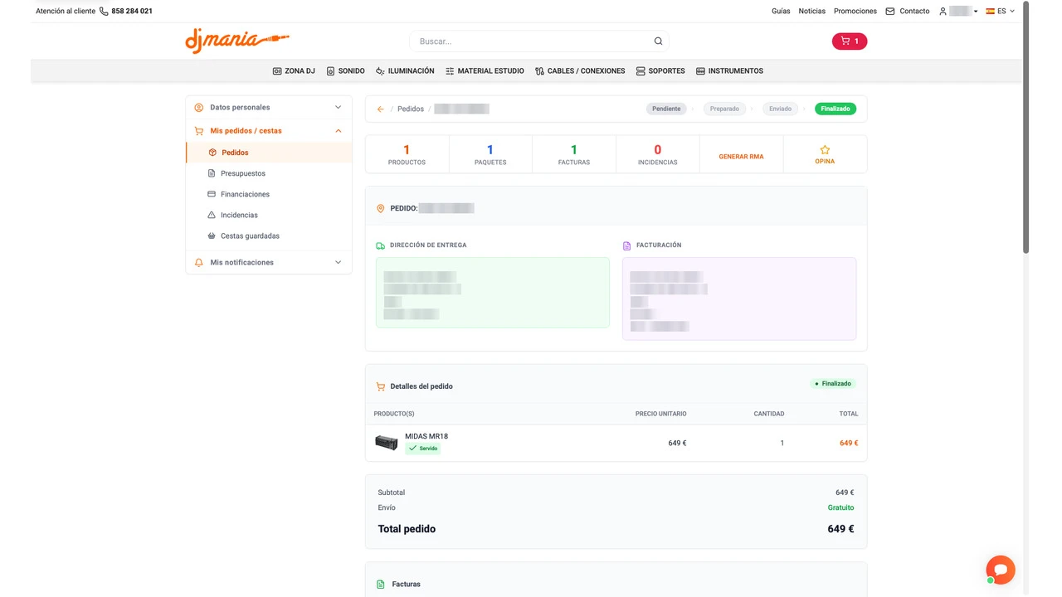Click the Paquetes count tab
The image size is (1062, 597).
[490, 154]
